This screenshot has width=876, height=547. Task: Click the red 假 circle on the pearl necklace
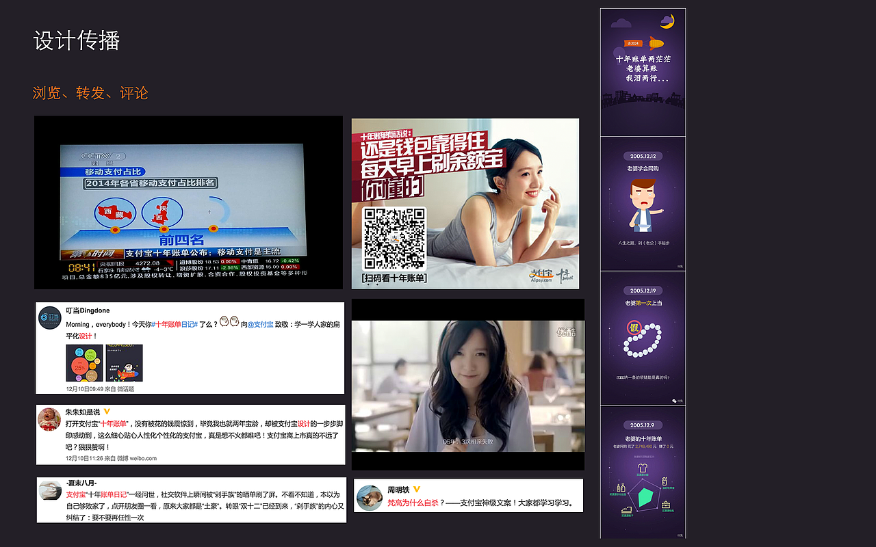click(634, 329)
